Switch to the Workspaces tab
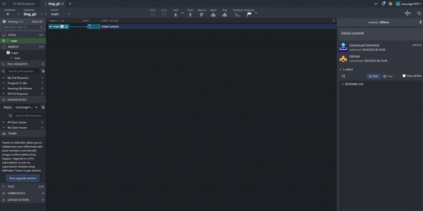 pos(24,4)
